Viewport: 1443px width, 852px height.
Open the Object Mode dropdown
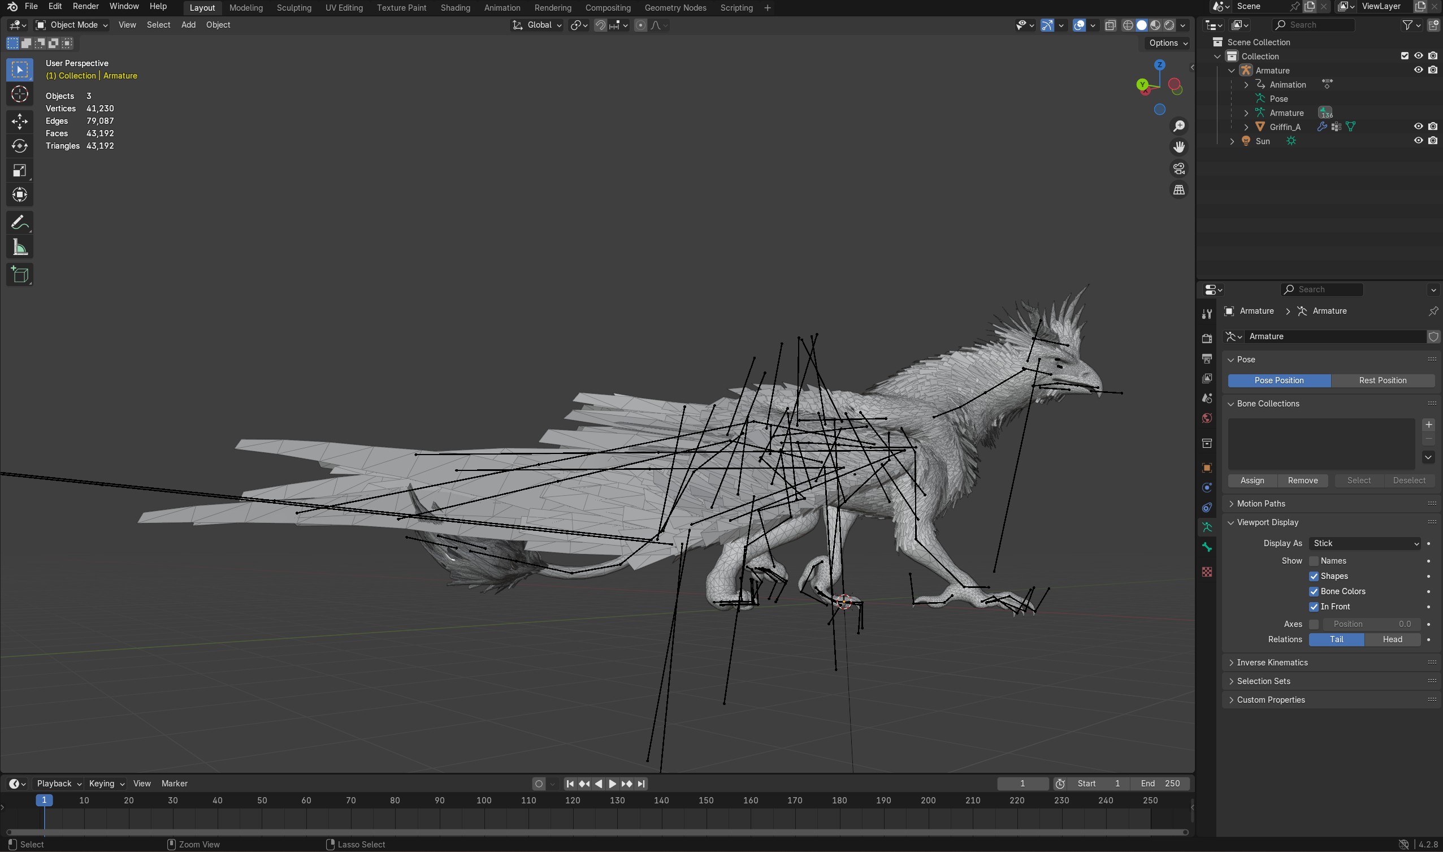click(x=72, y=25)
